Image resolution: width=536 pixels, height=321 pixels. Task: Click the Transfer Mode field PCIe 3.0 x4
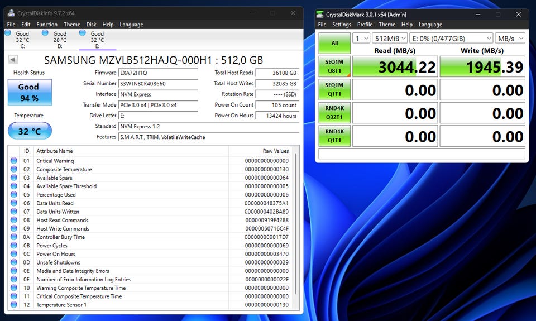pyautogui.click(x=158, y=105)
